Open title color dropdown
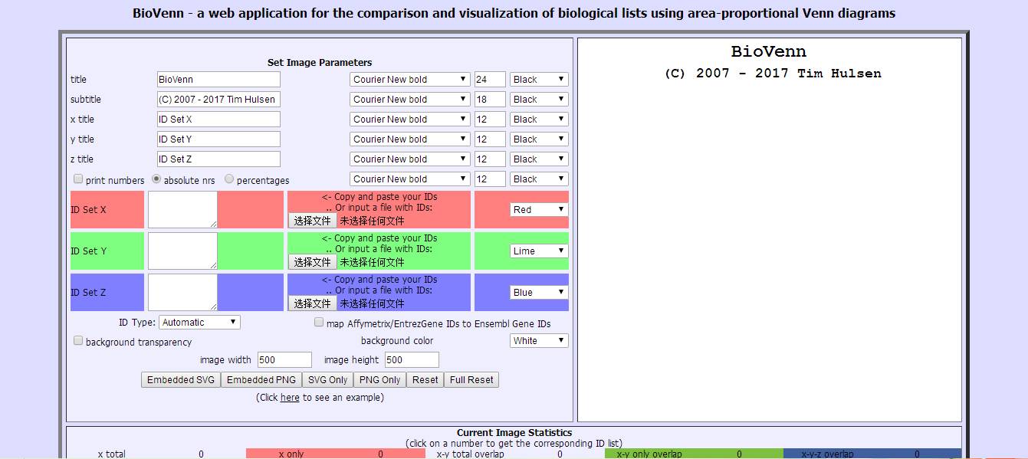This screenshot has height=459, width=1028. click(x=539, y=79)
